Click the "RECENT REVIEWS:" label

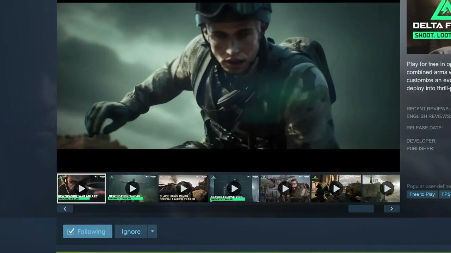(428, 109)
